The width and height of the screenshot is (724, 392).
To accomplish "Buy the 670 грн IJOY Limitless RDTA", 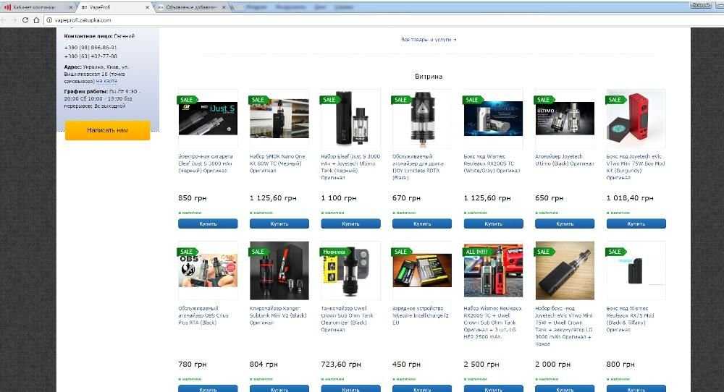I will click(422, 223).
